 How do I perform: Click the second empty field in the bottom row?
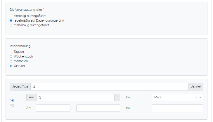[98, 108]
